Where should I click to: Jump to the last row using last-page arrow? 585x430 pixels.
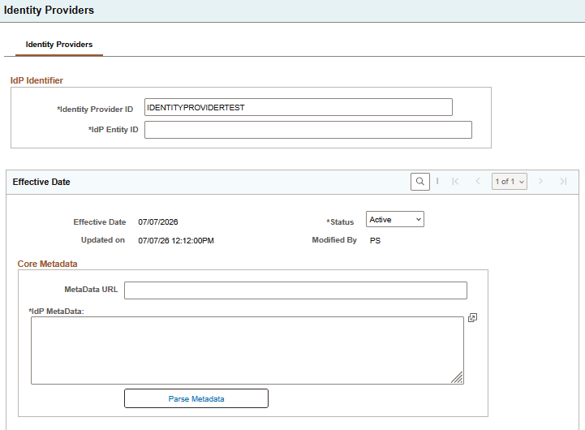point(563,182)
